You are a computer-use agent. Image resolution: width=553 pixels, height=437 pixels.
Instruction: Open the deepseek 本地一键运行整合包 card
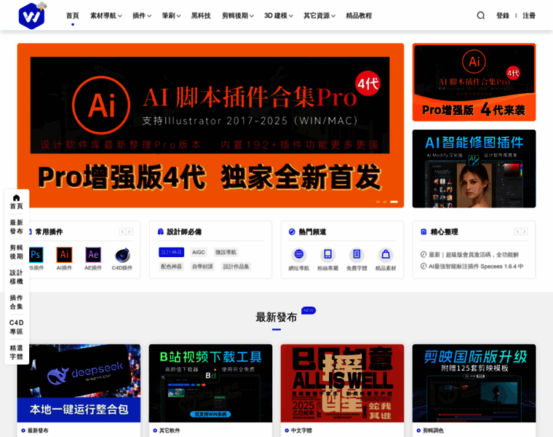click(79, 383)
